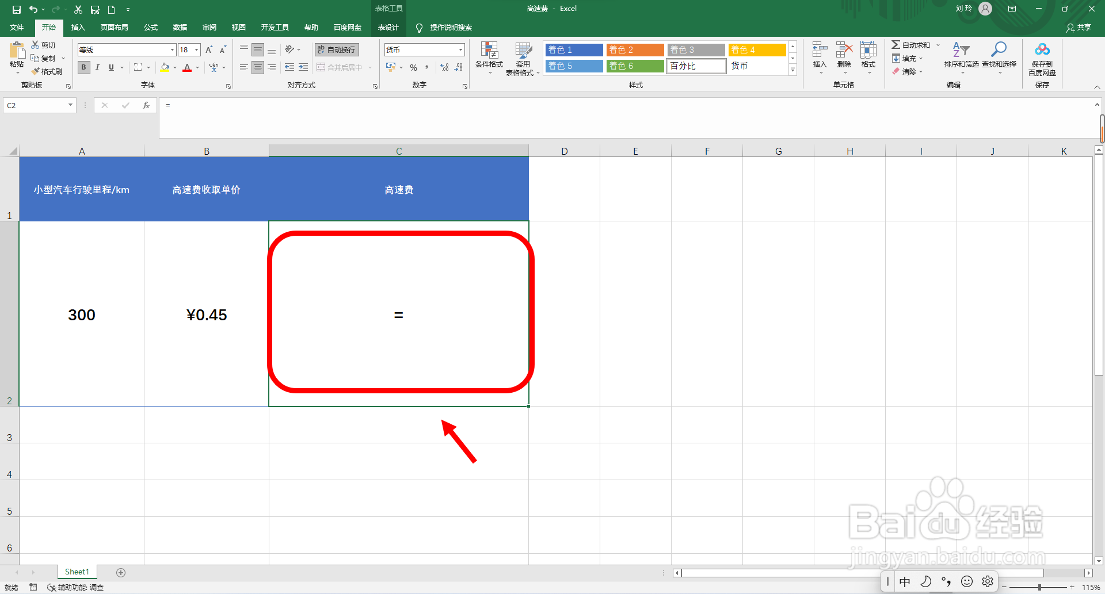Click the increase indent icon
Viewport: 1105px width, 594px height.
point(303,67)
